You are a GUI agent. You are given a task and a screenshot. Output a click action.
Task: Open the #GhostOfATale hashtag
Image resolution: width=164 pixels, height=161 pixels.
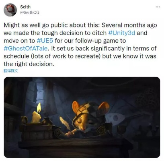pyautogui.click(x=25, y=48)
